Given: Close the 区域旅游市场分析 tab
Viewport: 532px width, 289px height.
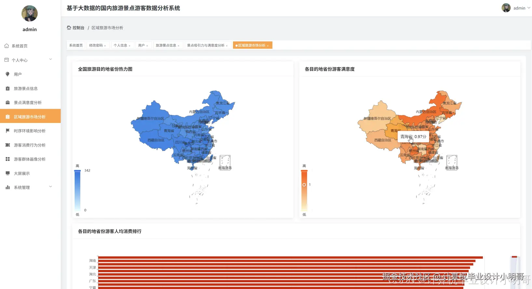Looking at the screenshot, I should coord(268,46).
